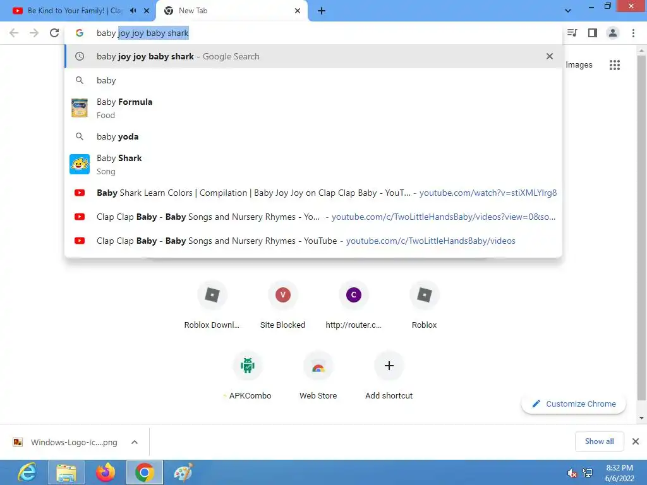Open the tab search dropdown arrow
647x485 pixels.
[568, 11]
